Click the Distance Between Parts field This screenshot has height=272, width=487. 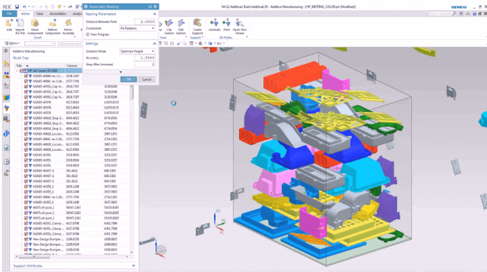click(145, 21)
